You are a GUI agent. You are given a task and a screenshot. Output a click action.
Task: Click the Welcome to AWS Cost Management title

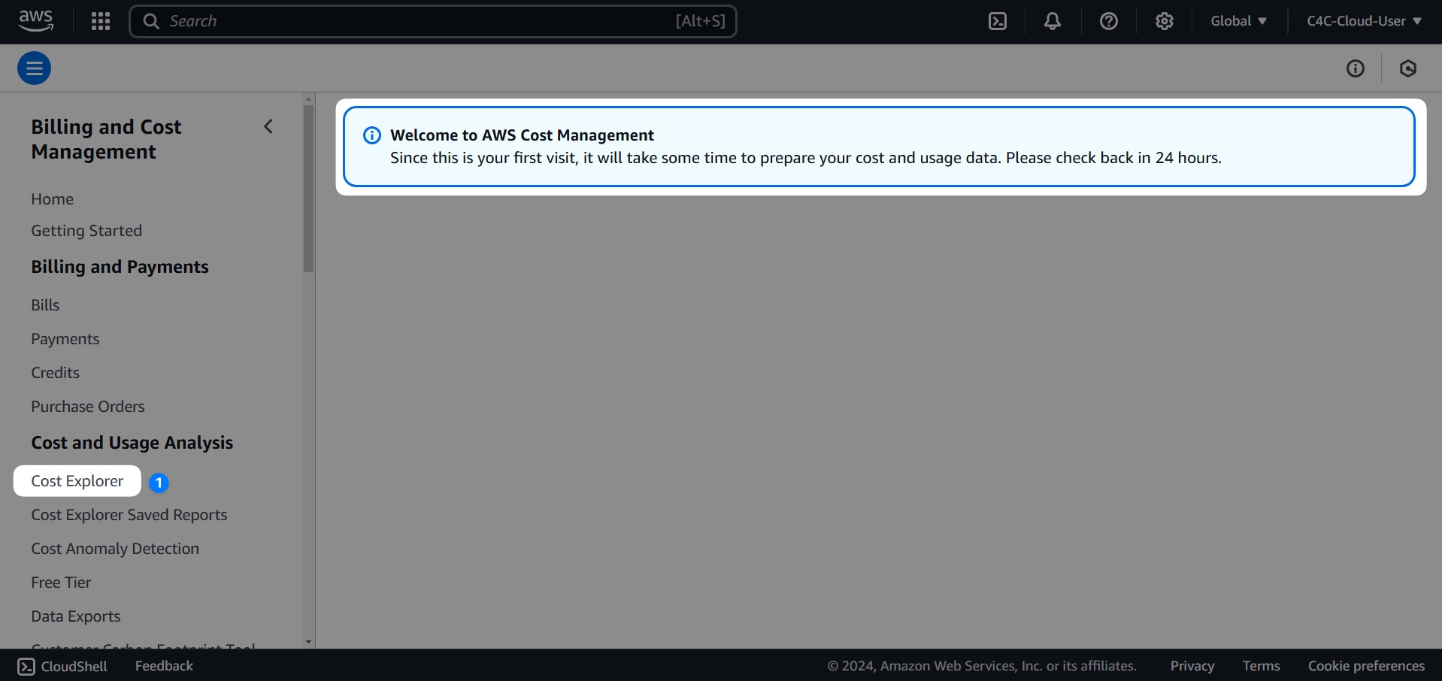pyautogui.click(x=523, y=135)
